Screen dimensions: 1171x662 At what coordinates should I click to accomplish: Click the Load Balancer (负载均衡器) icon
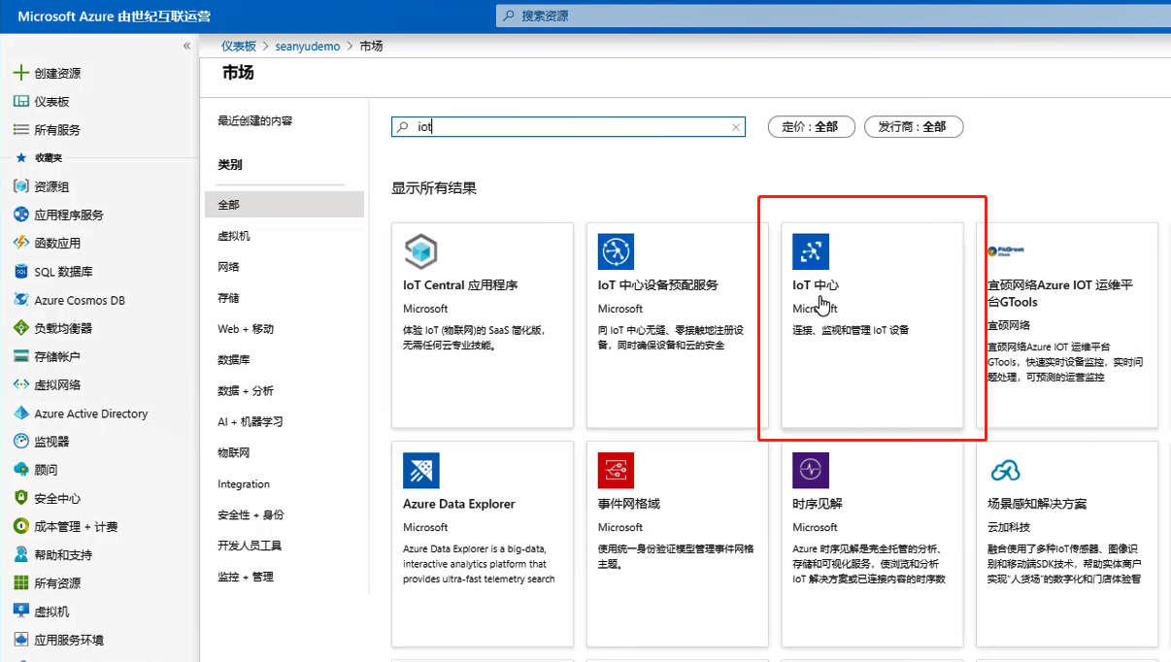(x=20, y=328)
